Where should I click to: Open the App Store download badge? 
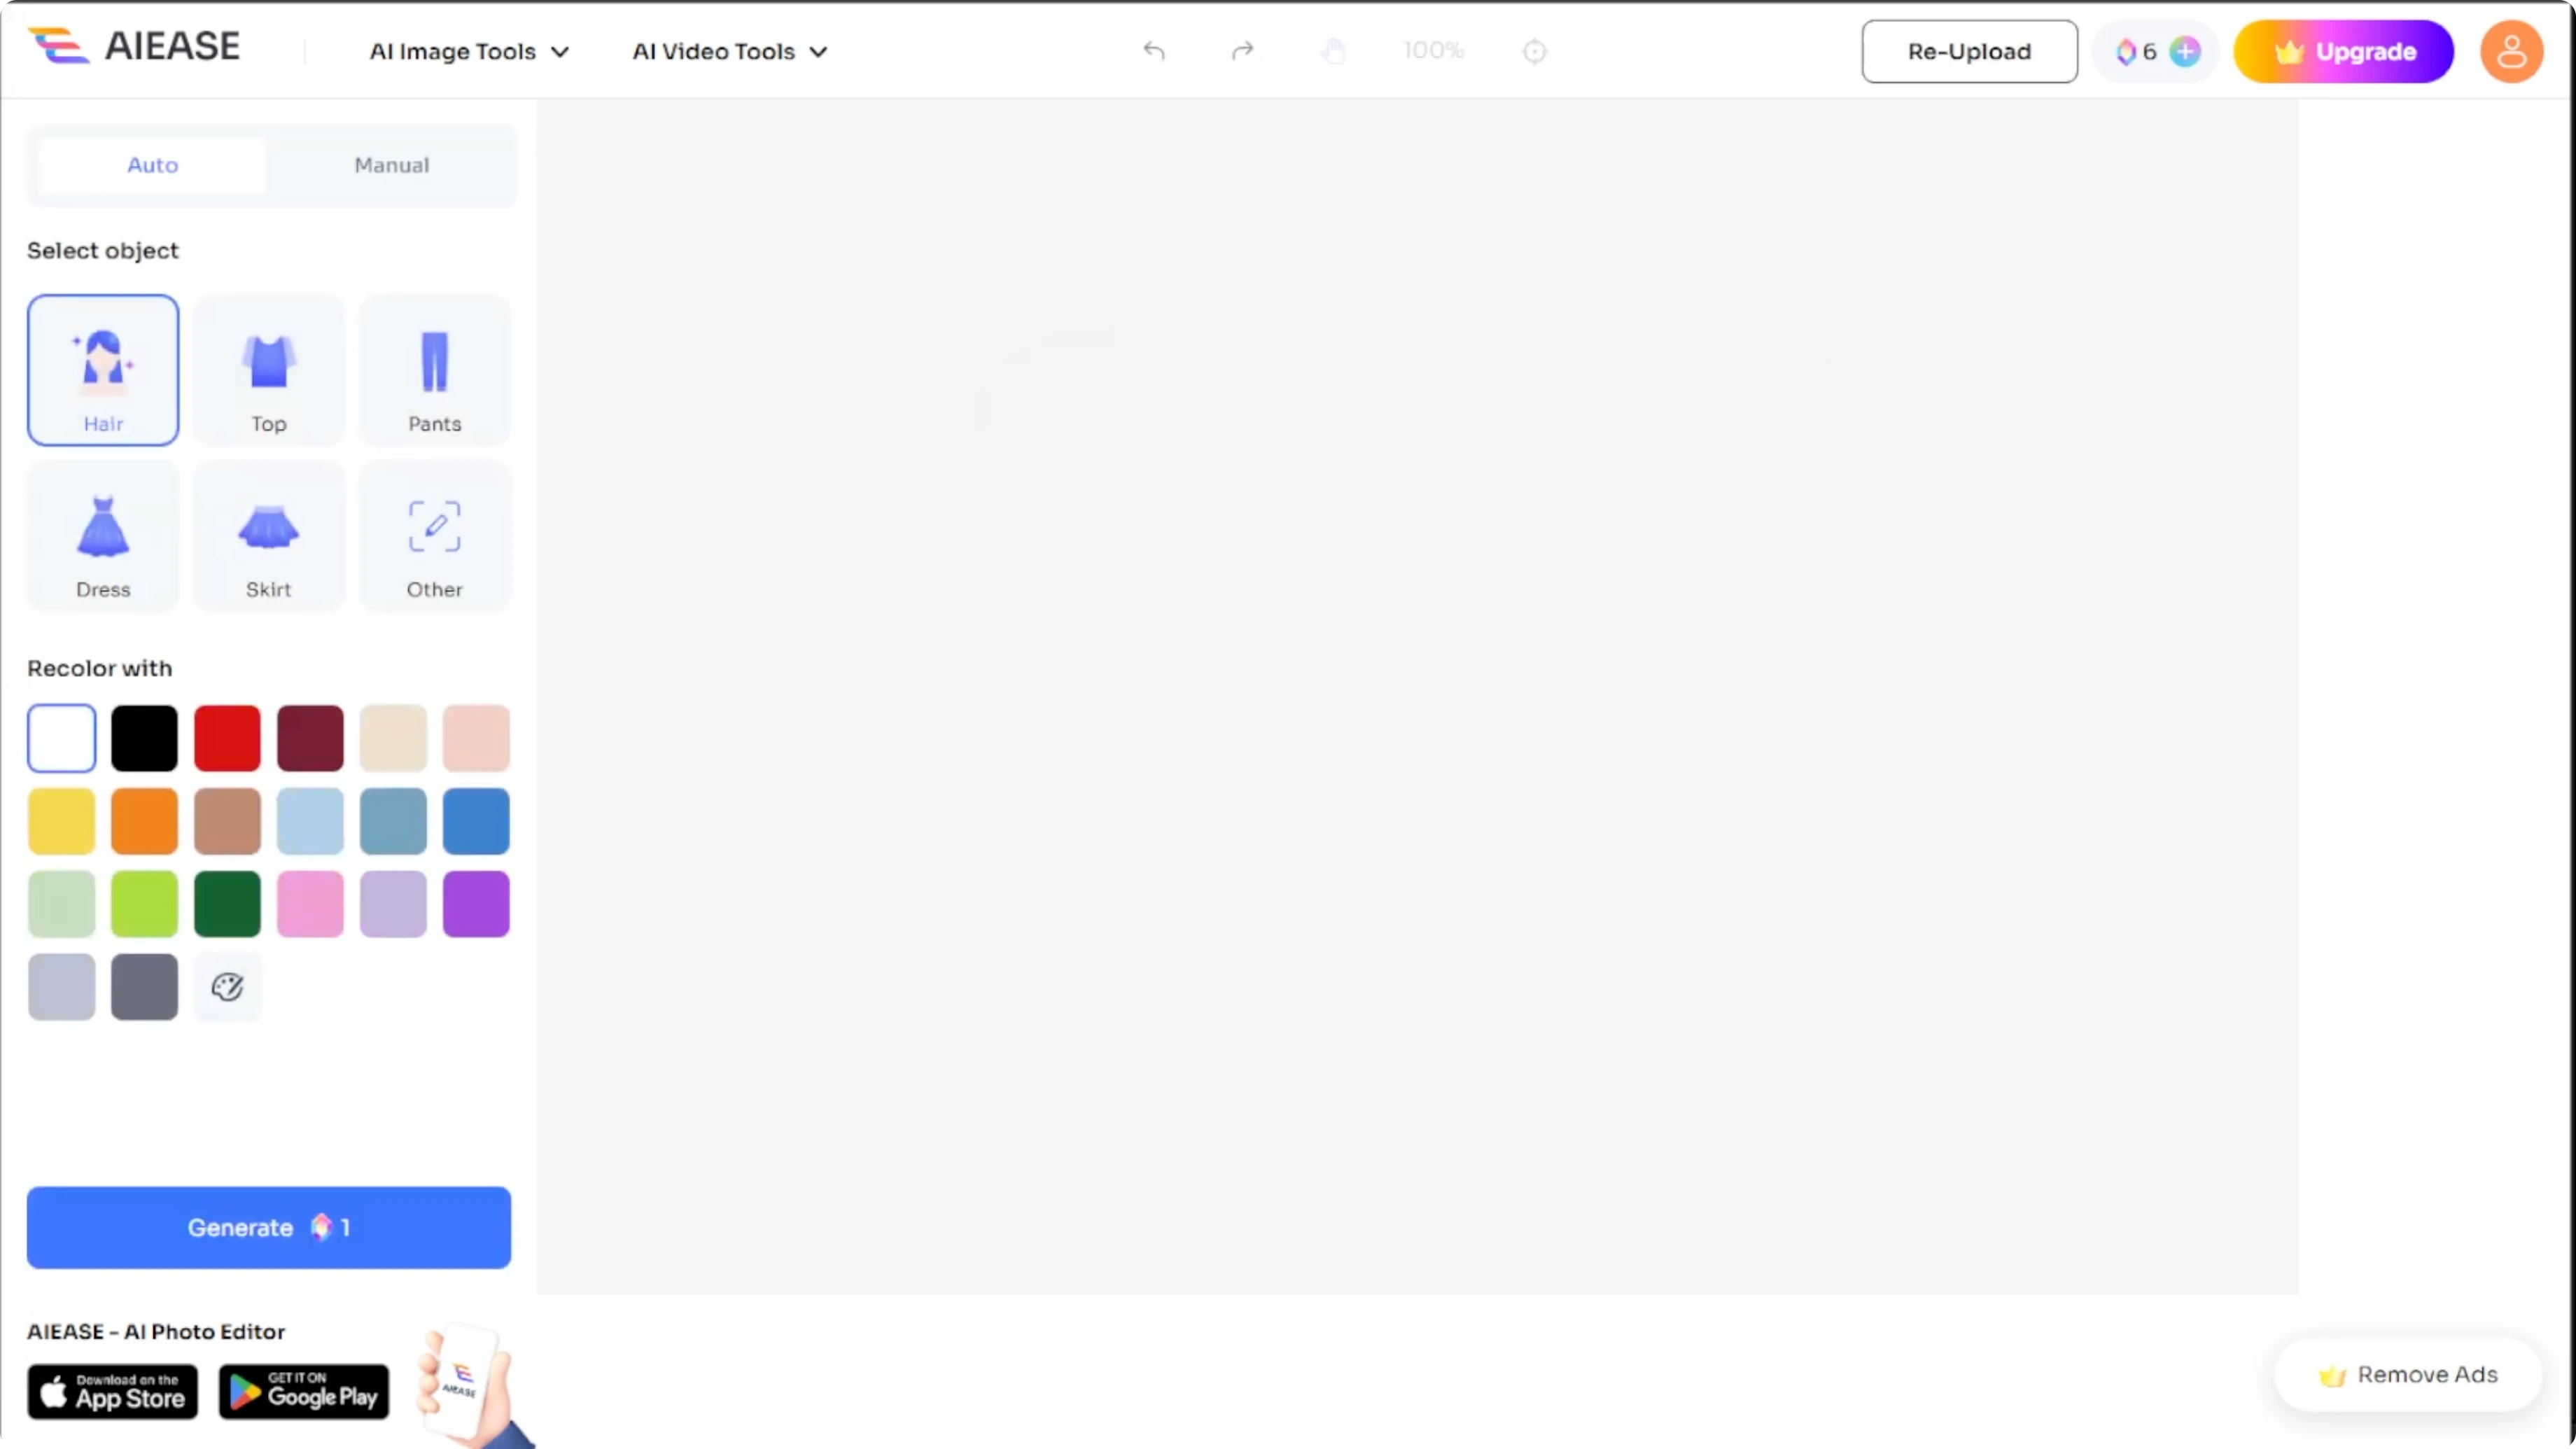[x=112, y=1391]
